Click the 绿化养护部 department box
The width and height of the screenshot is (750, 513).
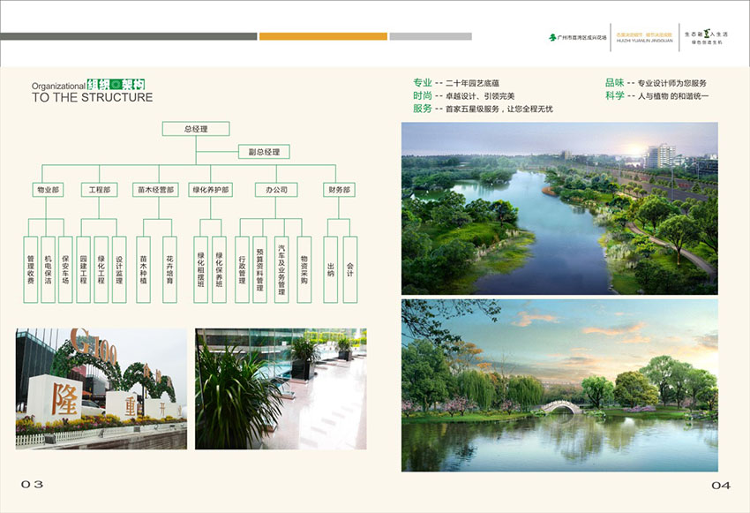point(209,189)
